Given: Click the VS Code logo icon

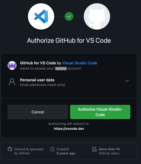Looking at the screenshot, I should pyautogui.click(x=41, y=16).
